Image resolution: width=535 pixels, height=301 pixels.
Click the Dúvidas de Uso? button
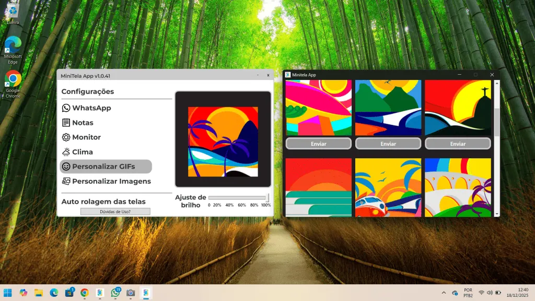[x=115, y=212]
